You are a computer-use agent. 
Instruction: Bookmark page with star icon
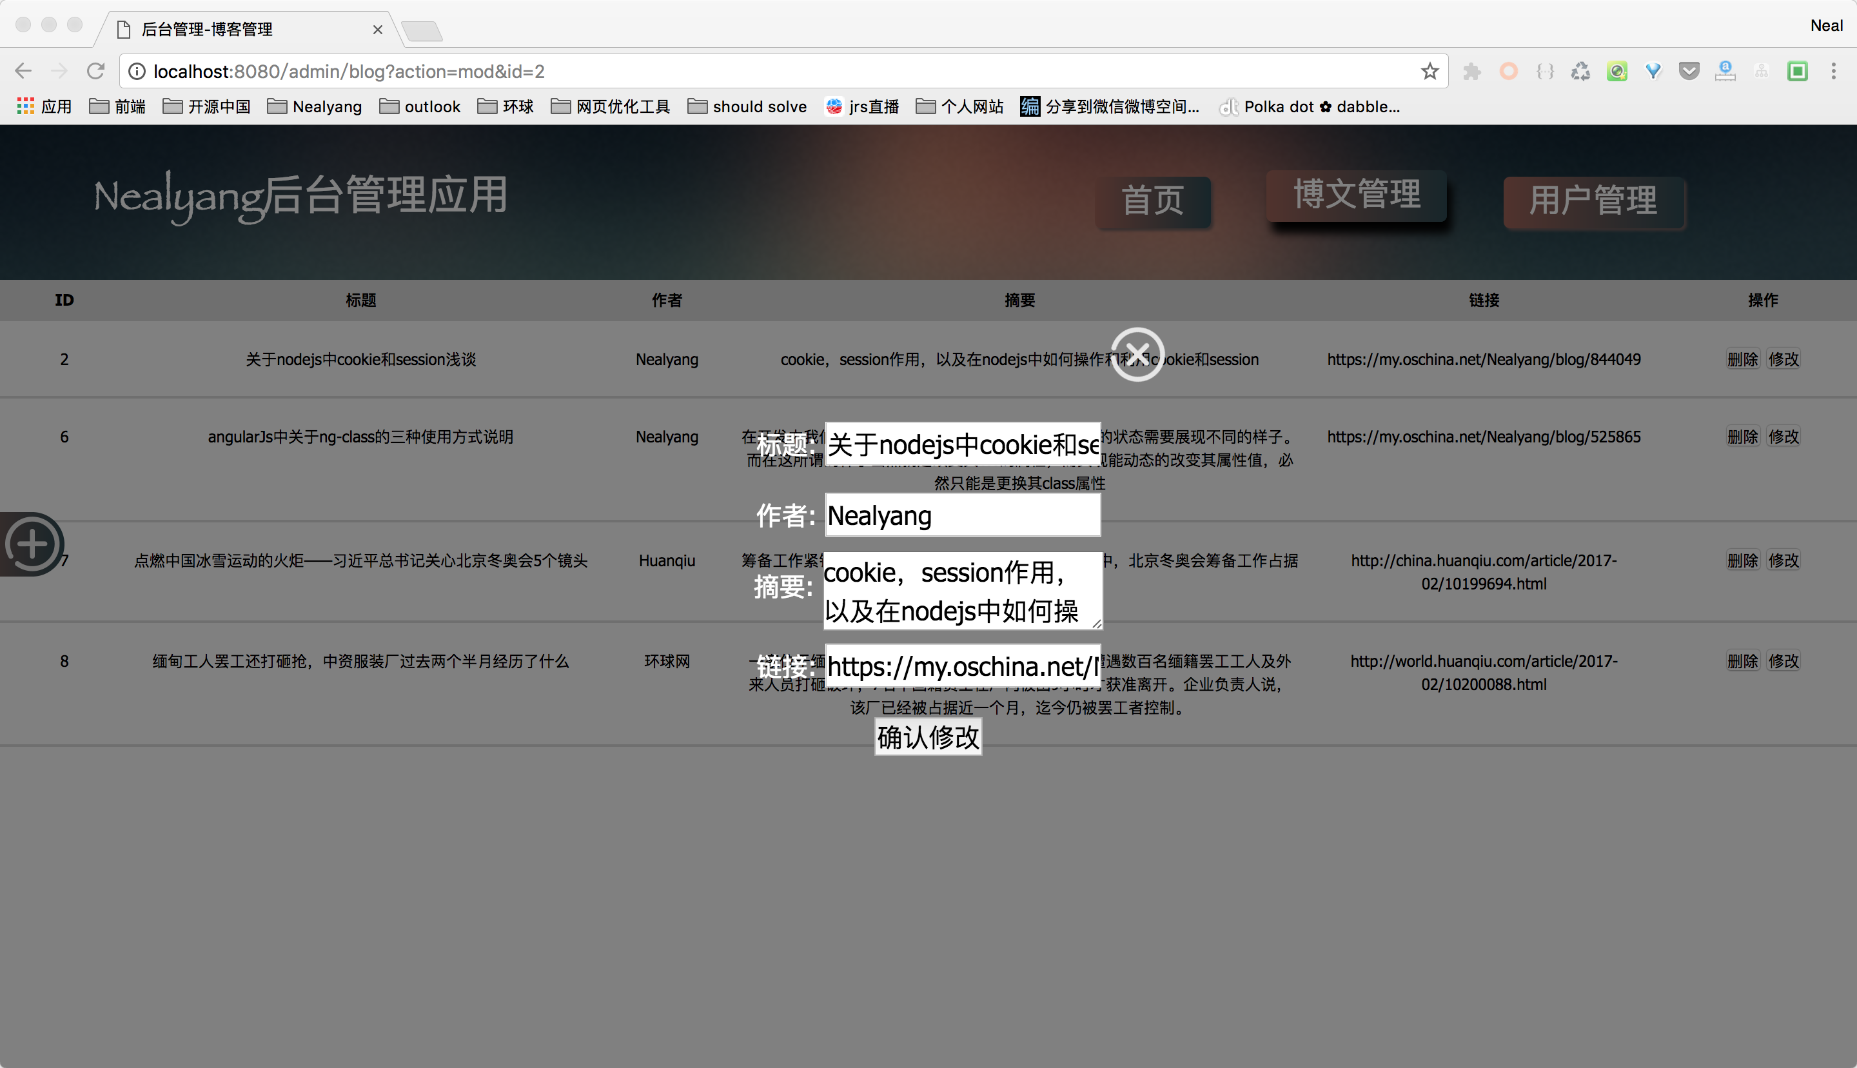(x=1429, y=71)
